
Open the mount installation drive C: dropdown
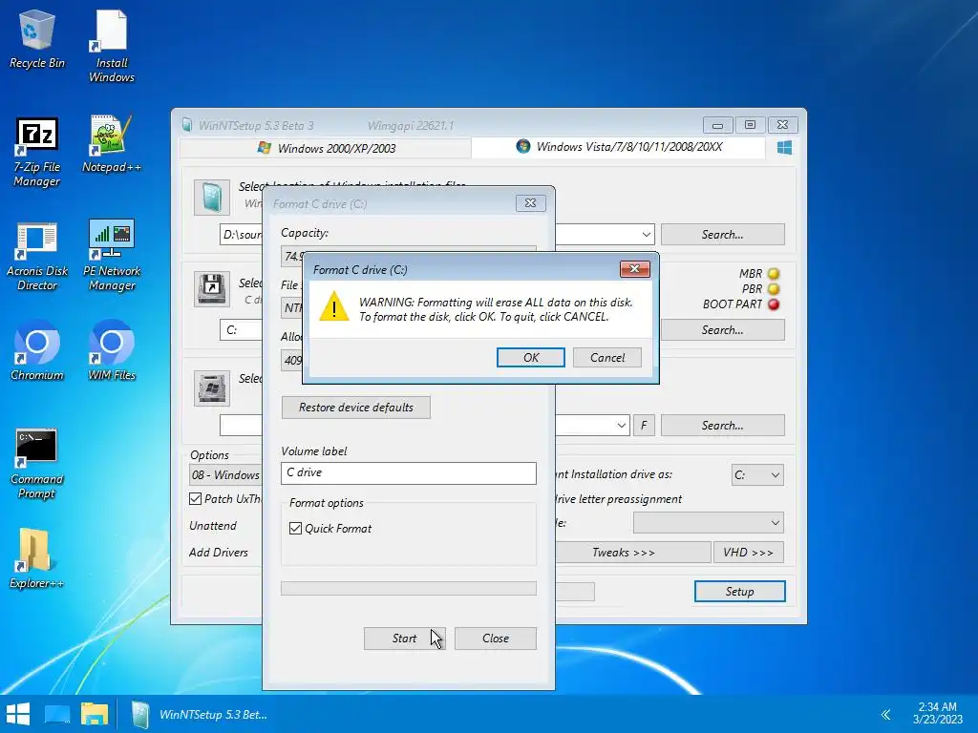756,475
